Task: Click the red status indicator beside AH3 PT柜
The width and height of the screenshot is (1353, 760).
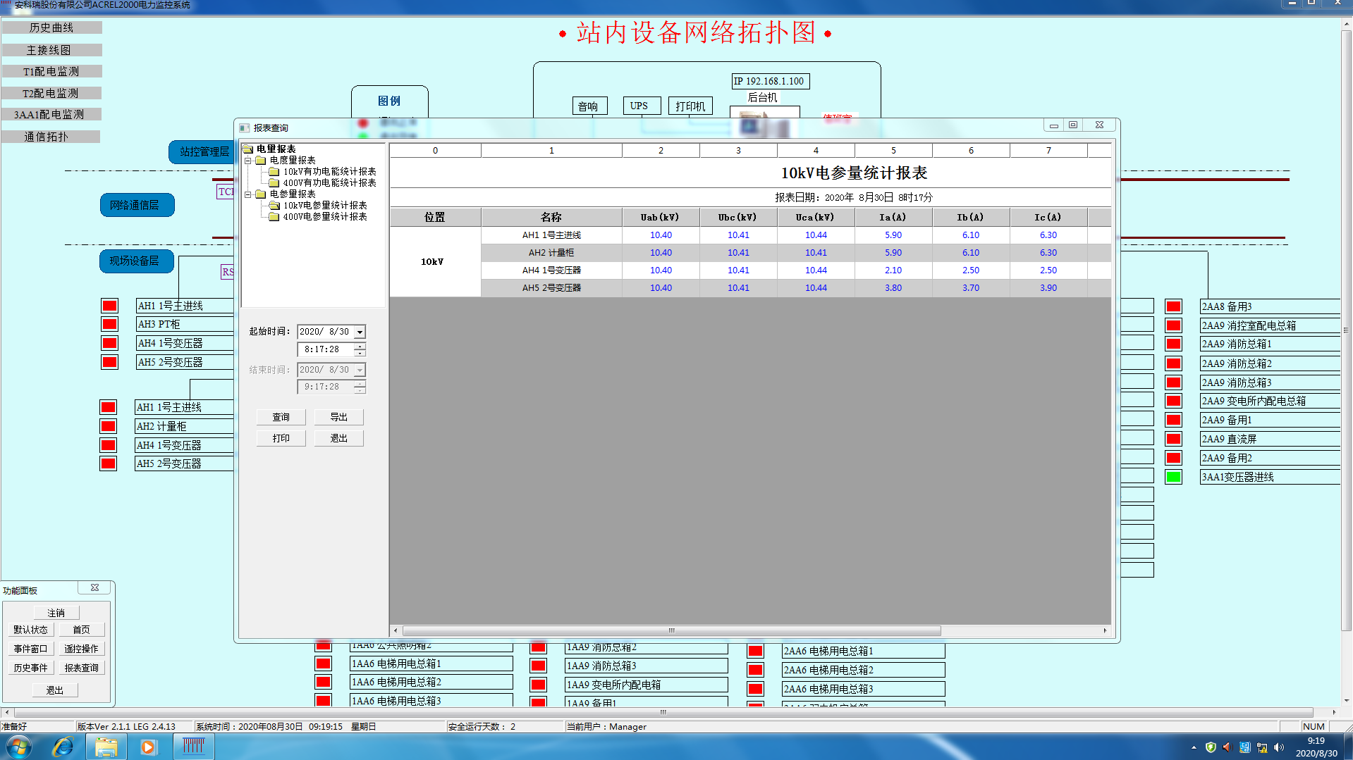Action: (109, 324)
